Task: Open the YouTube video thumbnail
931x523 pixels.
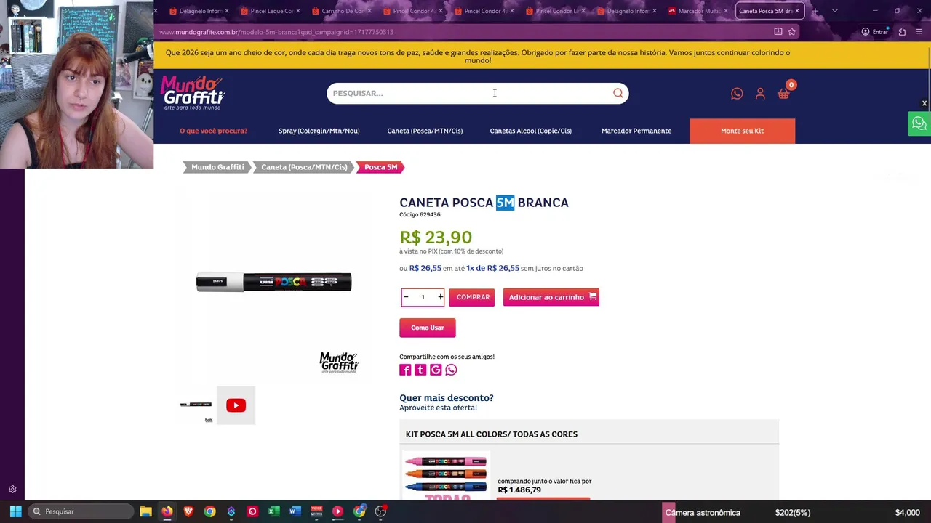Action: point(236,405)
